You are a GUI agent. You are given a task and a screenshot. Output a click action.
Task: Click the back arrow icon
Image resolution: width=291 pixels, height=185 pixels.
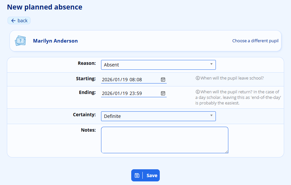pos(13,21)
